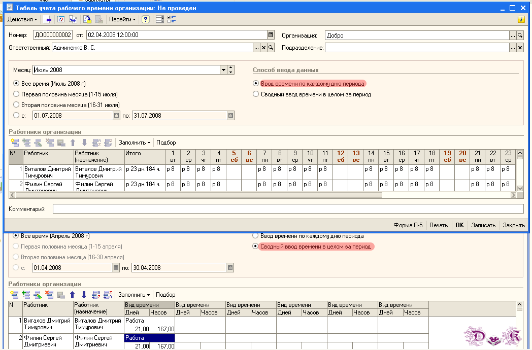The image size is (532, 350).
Task: Click magnifier icon next to Организация field
Action: [520, 36]
